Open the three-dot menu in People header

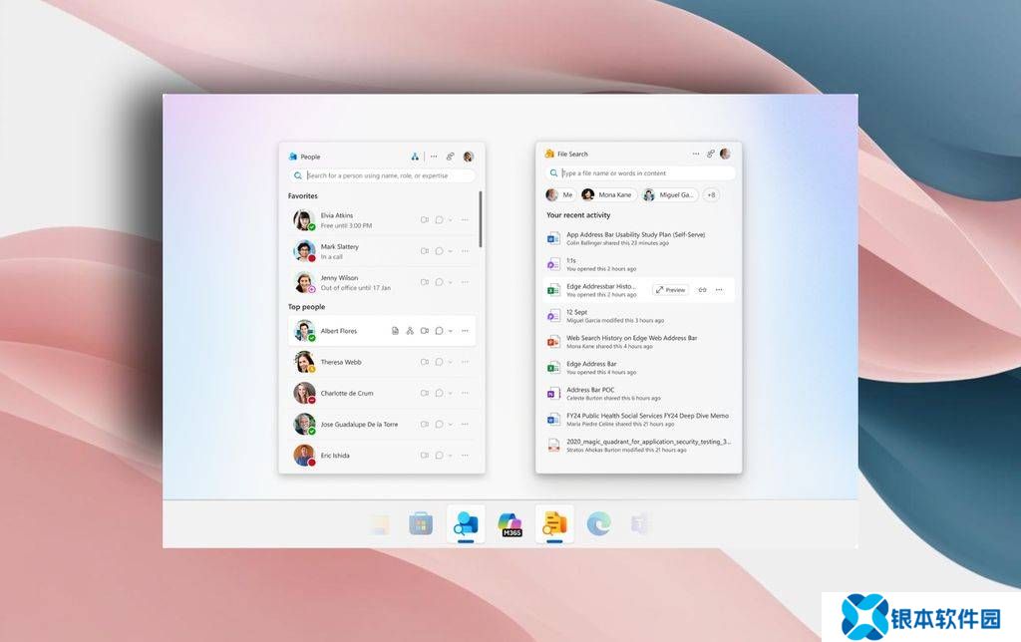(x=434, y=157)
